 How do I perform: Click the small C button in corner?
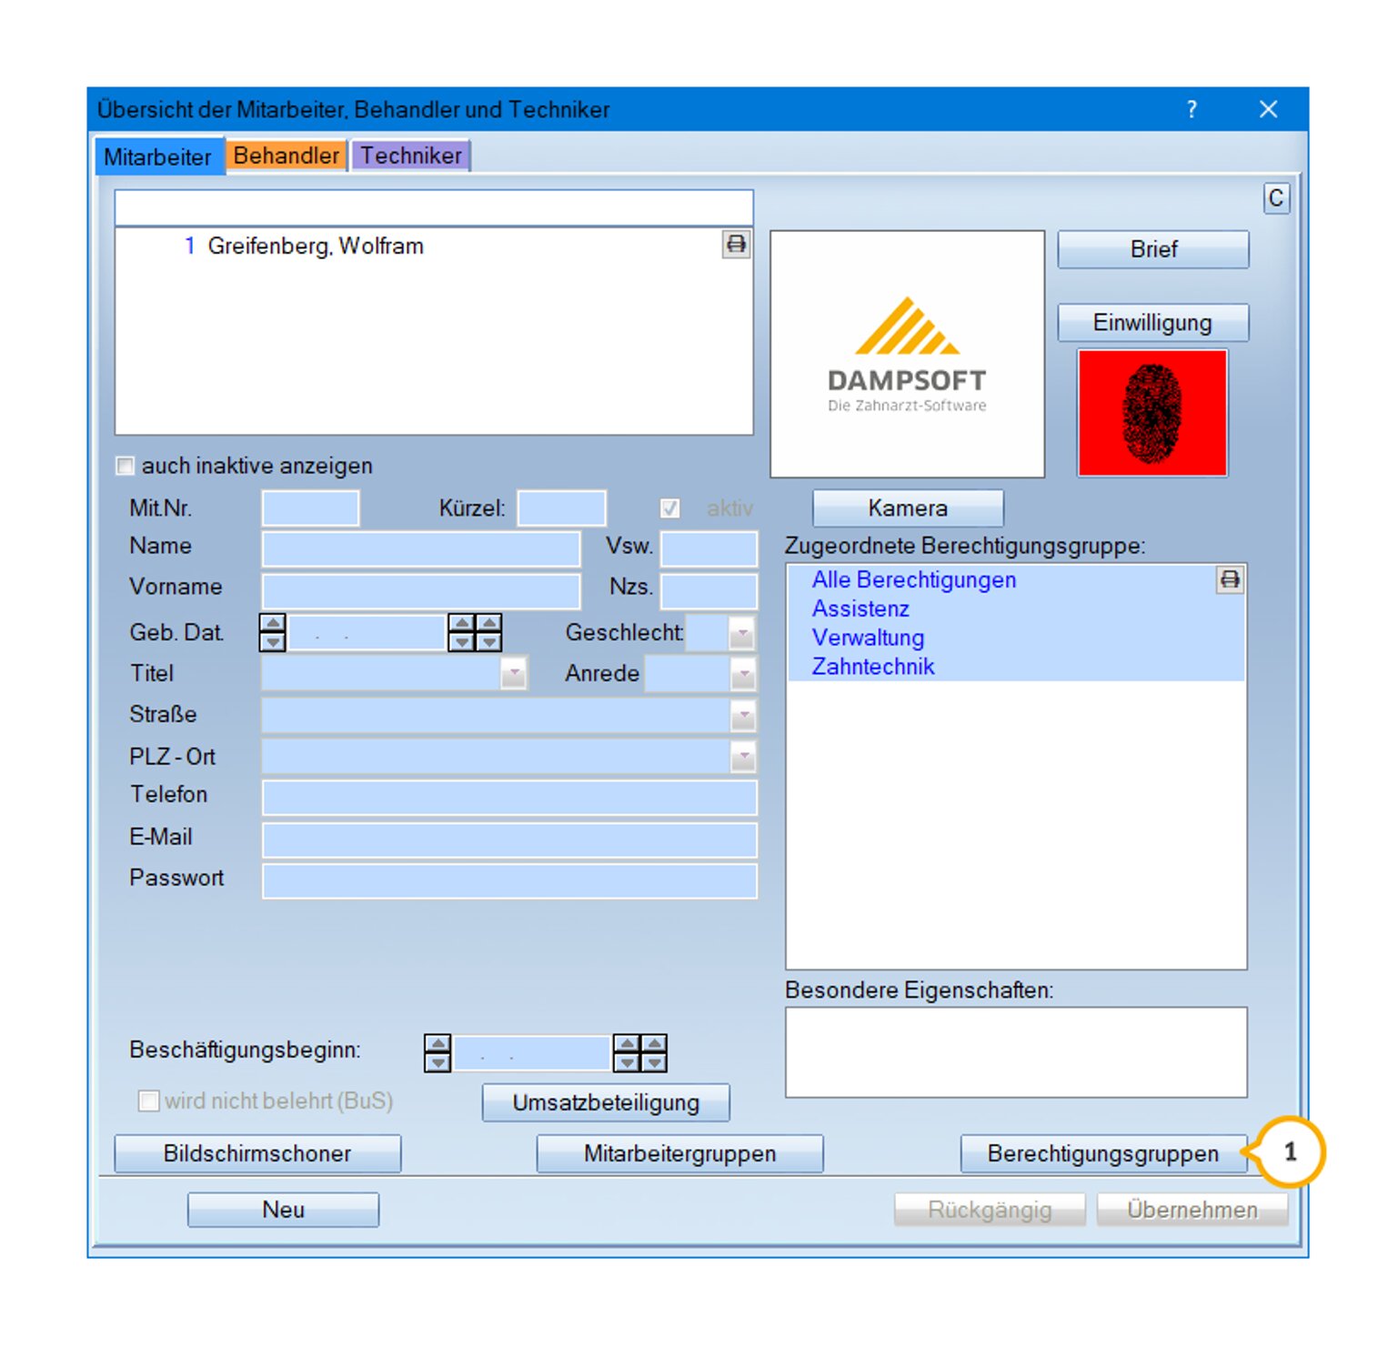click(1276, 198)
